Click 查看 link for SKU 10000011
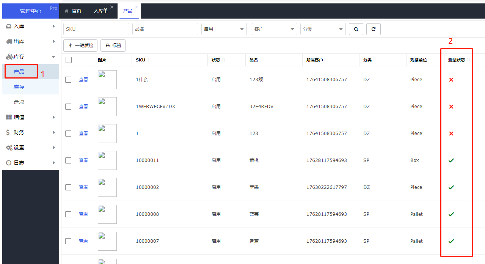Viewport: 485px width, 264px height. [x=83, y=160]
